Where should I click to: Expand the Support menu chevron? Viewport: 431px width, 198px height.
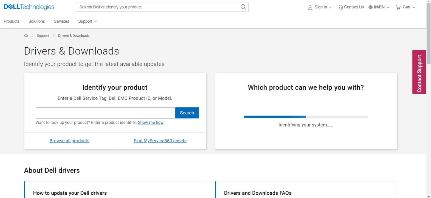96,21
